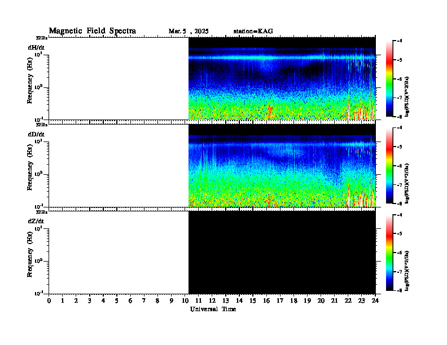Click the hour 17 tick label
Image resolution: width=447 pixels, height=345 pixels.
pyautogui.click(x=281, y=301)
